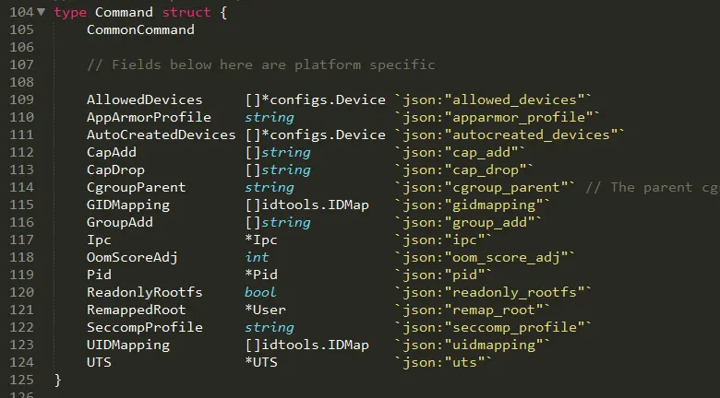Click line number 117 in gutter
The height and width of the screenshot is (398, 720).
pyautogui.click(x=20, y=240)
